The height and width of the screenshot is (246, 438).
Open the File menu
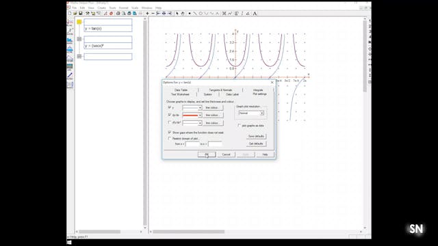75,8
